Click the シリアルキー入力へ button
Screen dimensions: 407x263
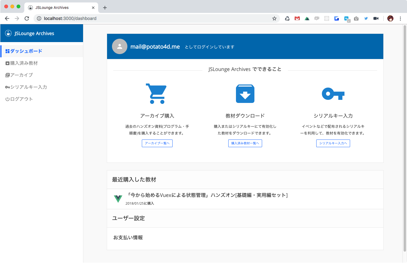pos(333,143)
